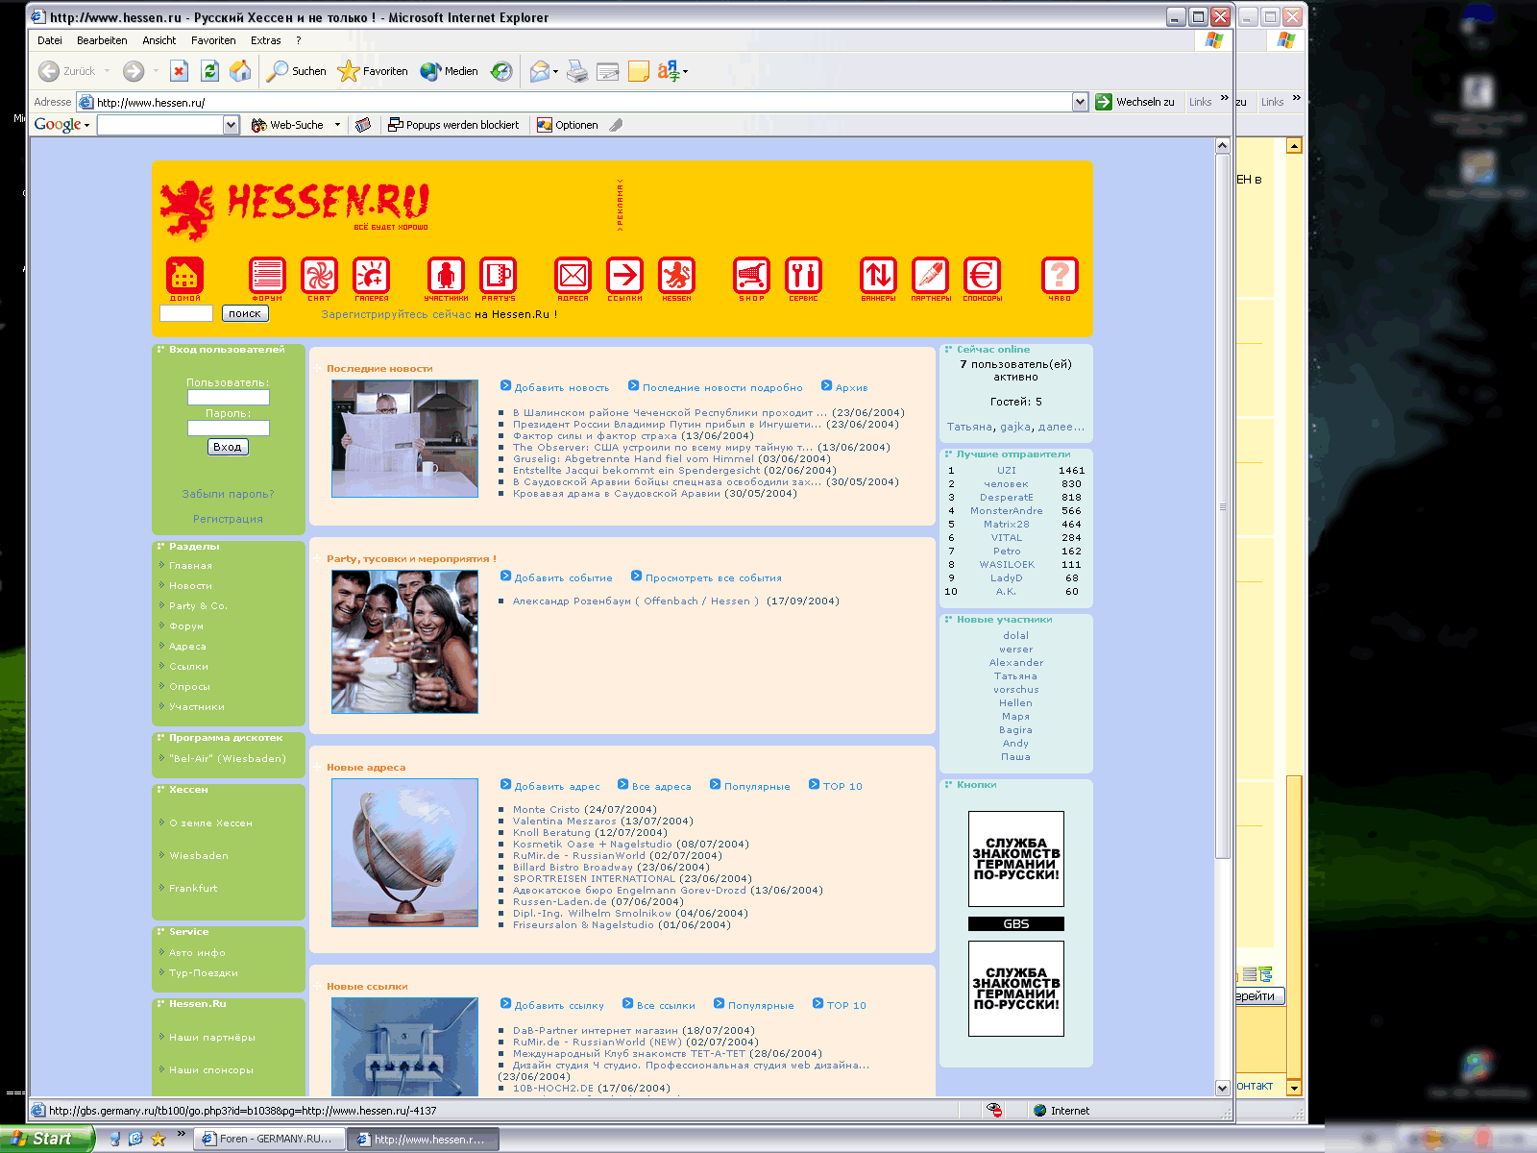Open the Medien toolbar button
This screenshot has width=1537, height=1153.
tap(449, 70)
